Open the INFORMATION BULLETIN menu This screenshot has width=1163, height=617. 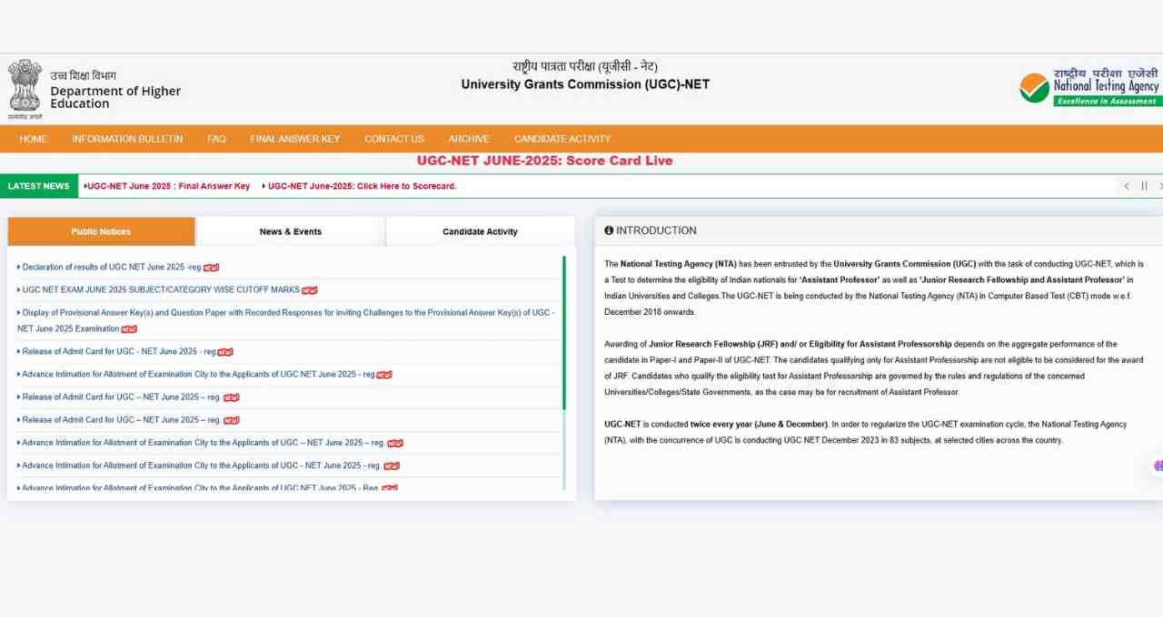pyautogui.click(x=127, y=139)
